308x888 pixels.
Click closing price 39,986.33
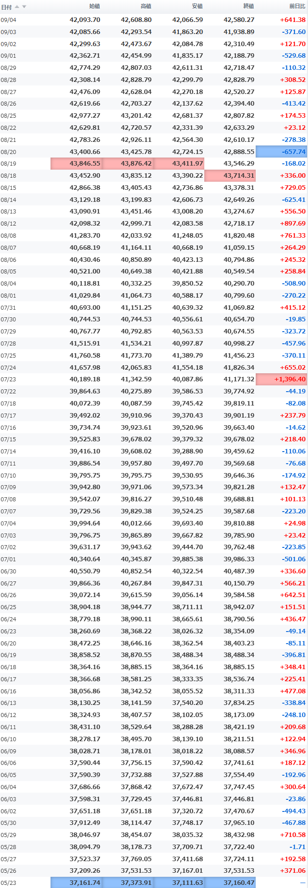239,559
